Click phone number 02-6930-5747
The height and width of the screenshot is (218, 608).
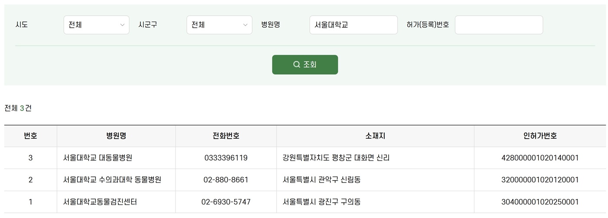[x=226, y=202]
